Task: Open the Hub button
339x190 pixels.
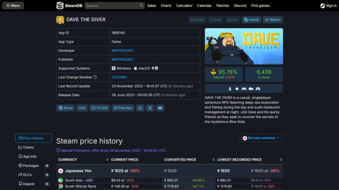Action: tap(82, 108)
